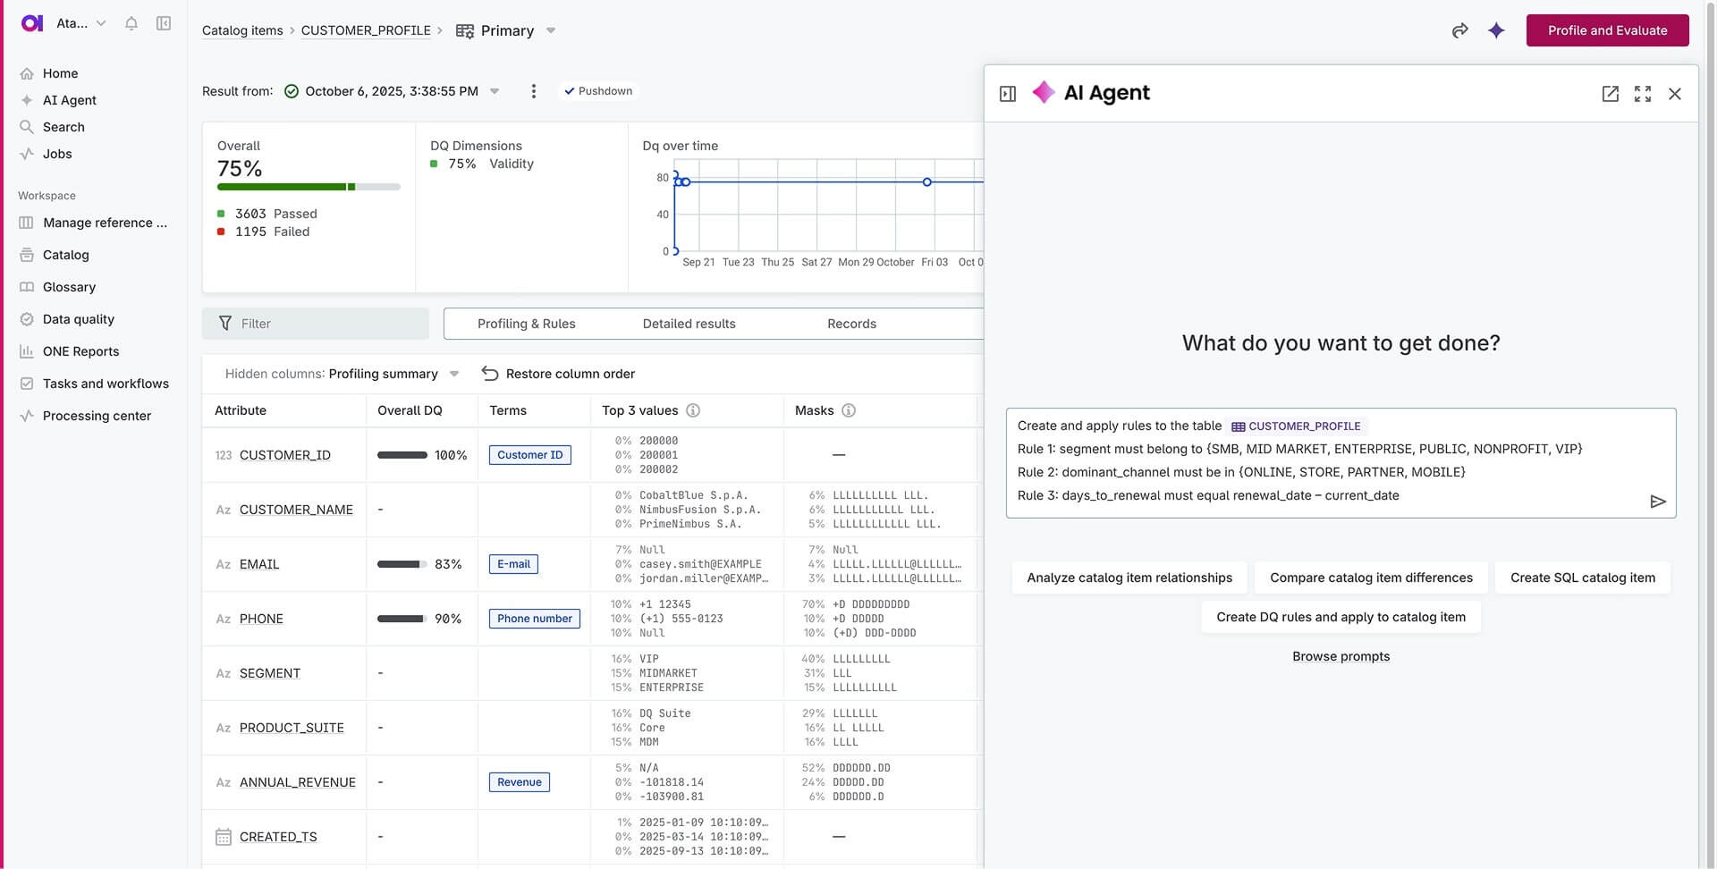Expand AI Agent panel to fullscreen

coord(1642,94)
